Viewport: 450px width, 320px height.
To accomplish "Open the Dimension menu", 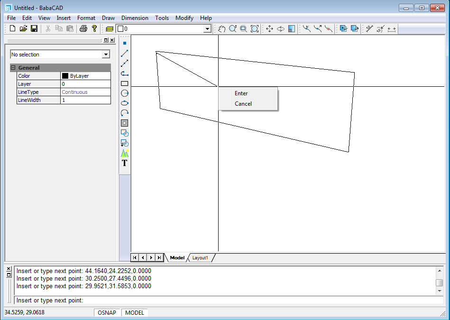I will 135,18.
